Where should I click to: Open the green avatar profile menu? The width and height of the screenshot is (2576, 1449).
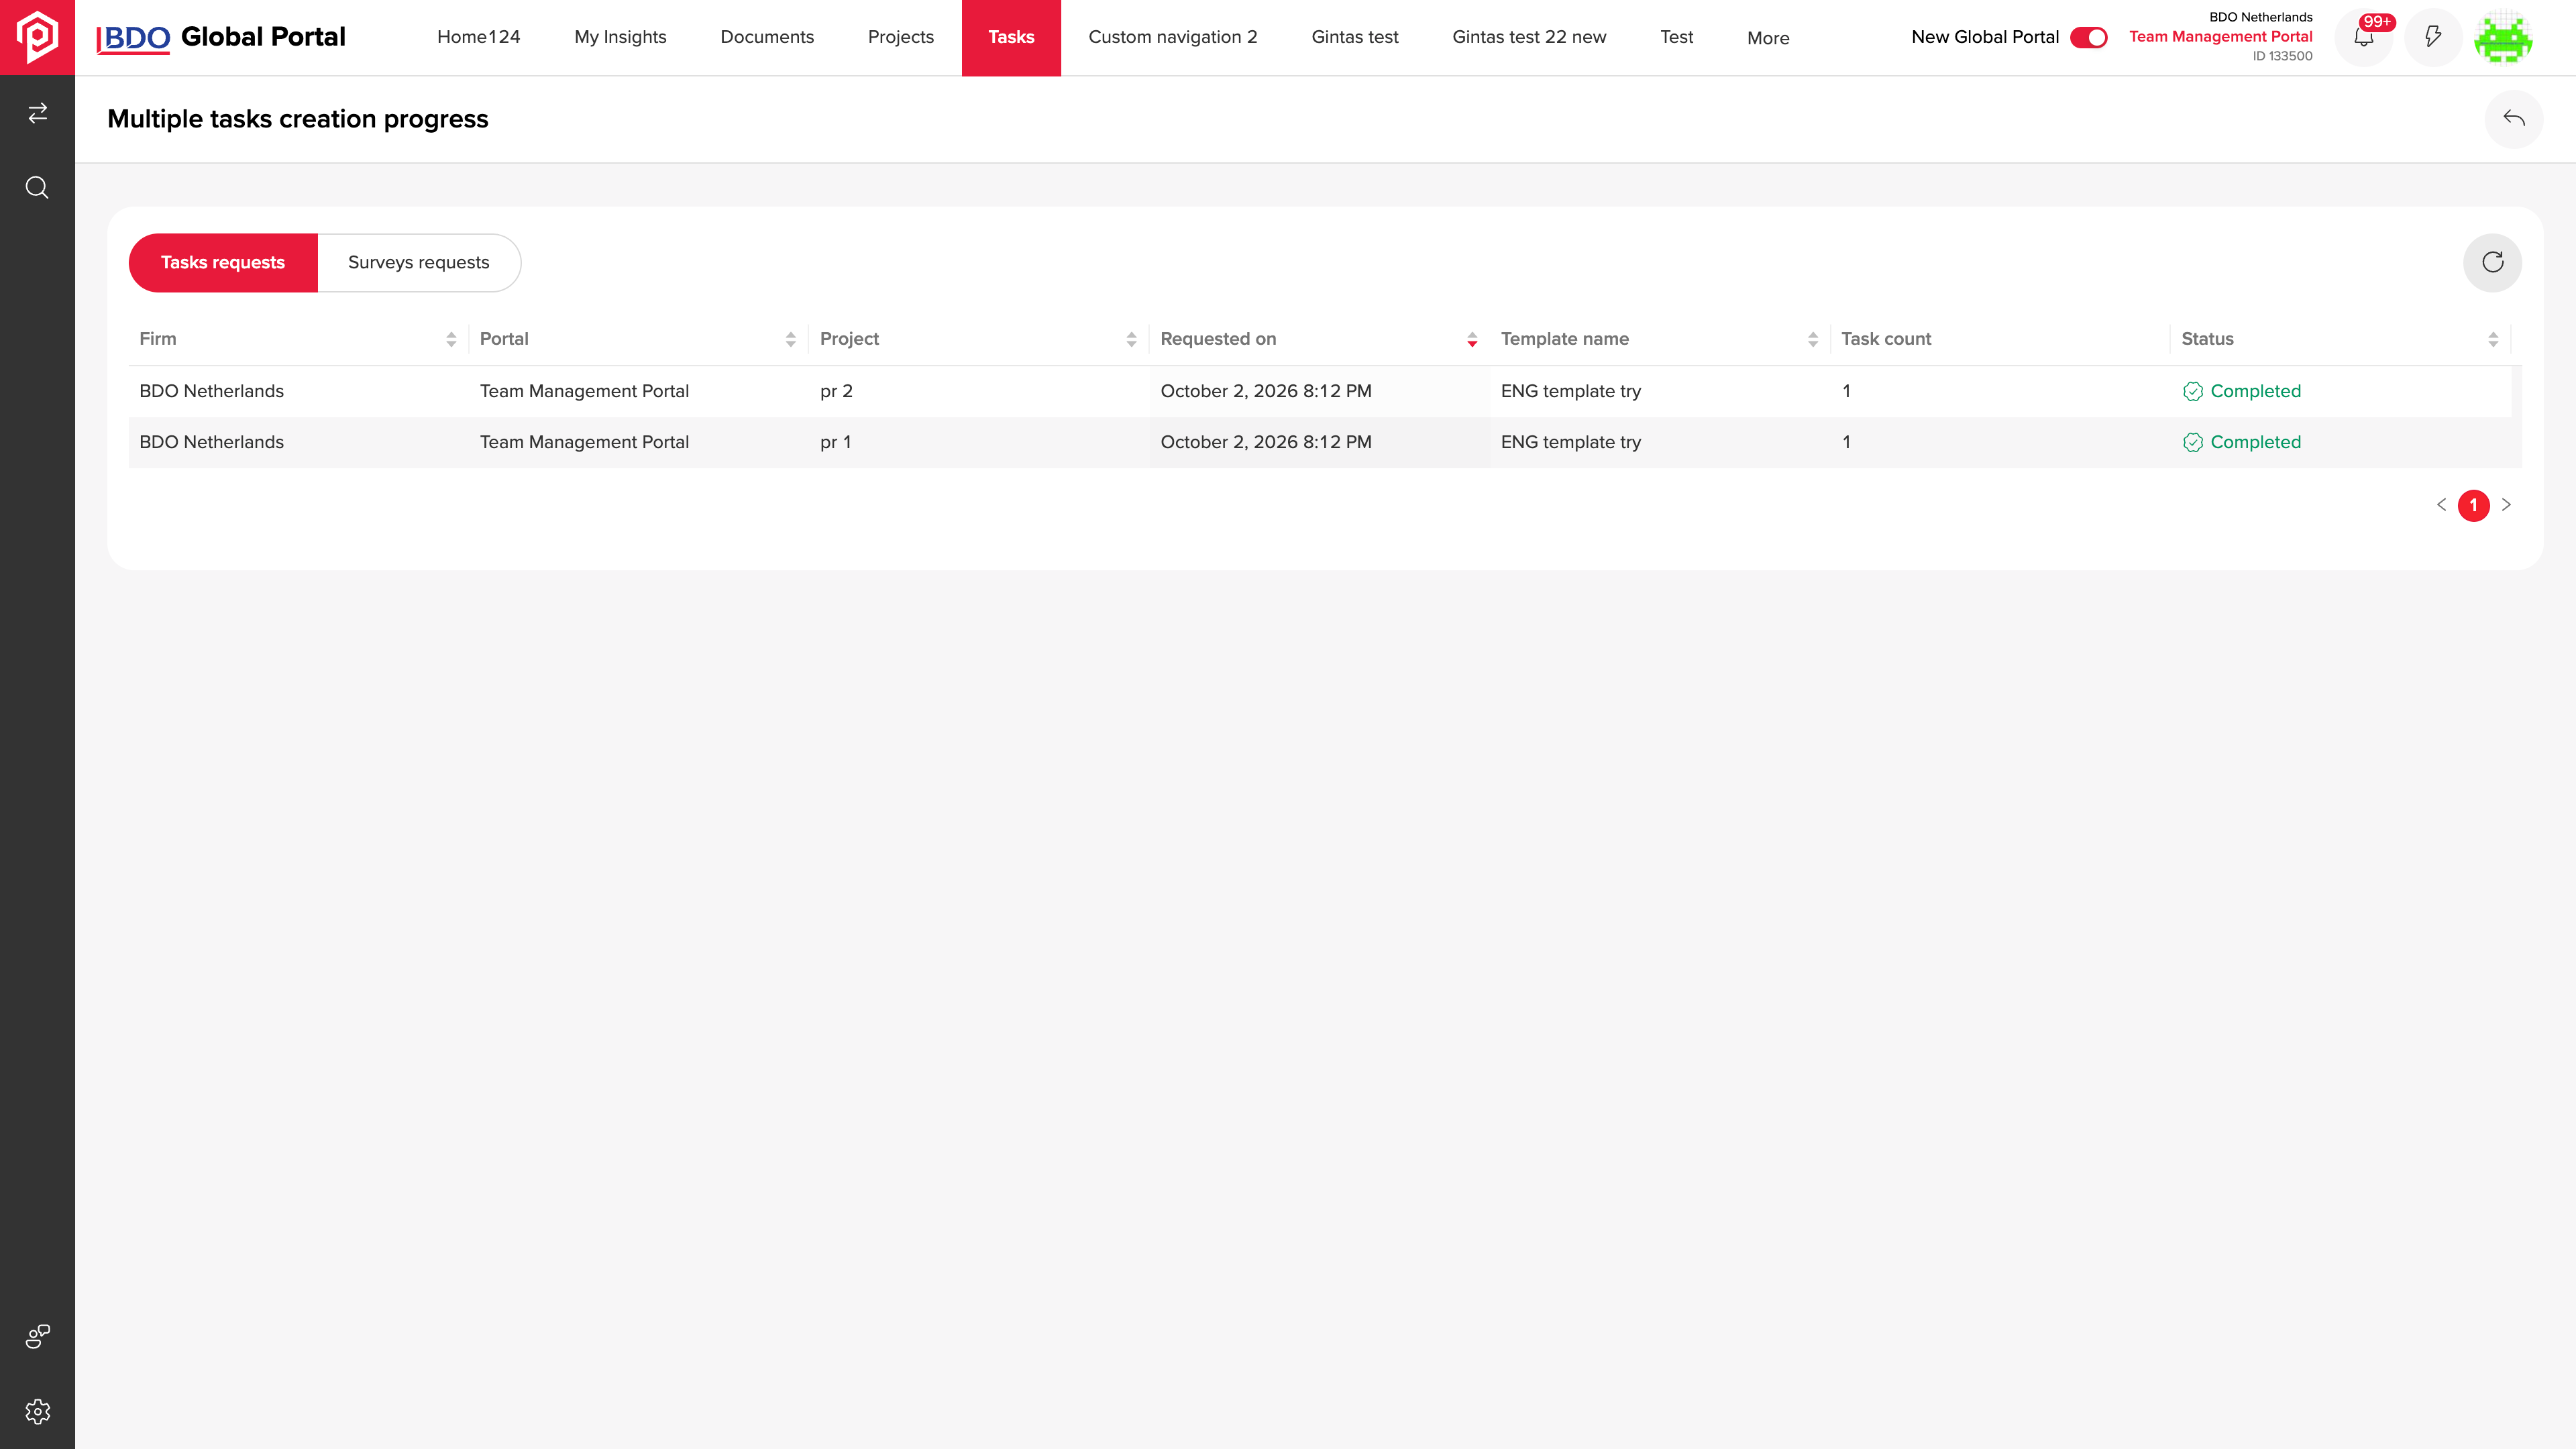(x=2503, y=37)
